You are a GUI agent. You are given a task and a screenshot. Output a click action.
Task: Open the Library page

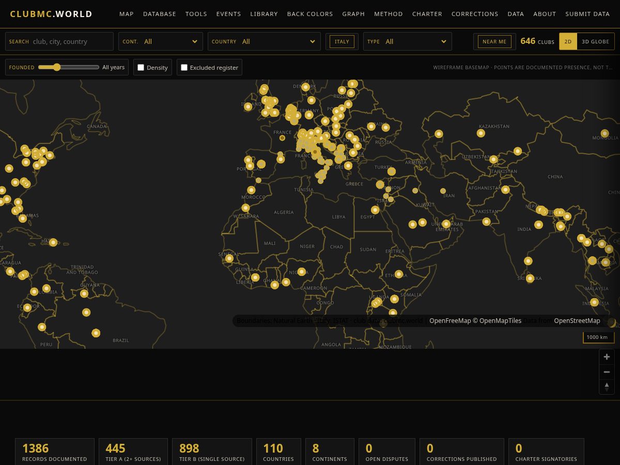tap(264, 14)
